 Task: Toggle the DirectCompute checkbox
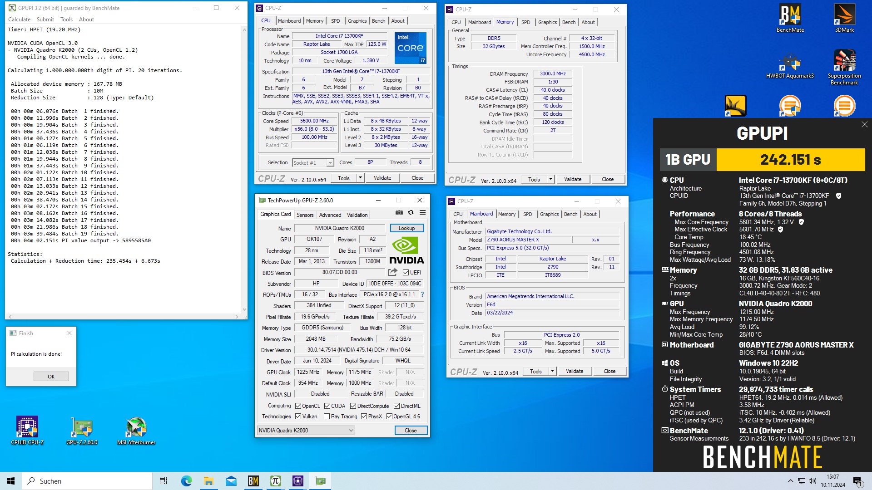(353, 406)
